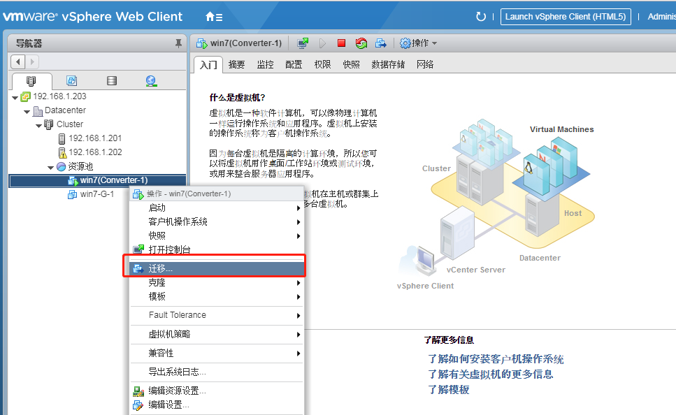Click Launch vSphere Client (HTML5) button
Viewport: 676px width, 415px height.
pos(566,17)
